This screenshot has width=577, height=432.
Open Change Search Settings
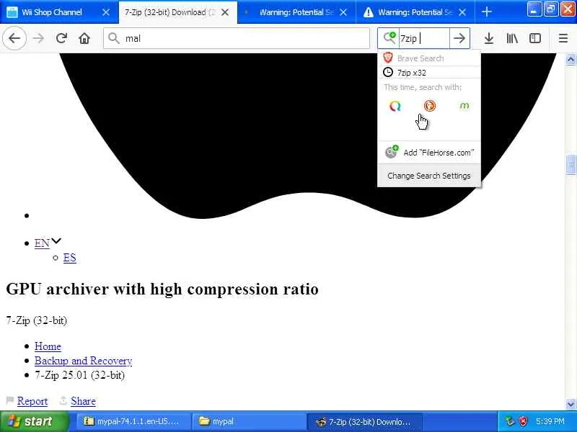tap(429, 176)
